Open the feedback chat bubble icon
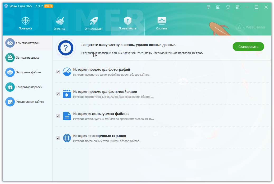Image resolution: width=274 pixels, height=184 pixels. (209, 7)
